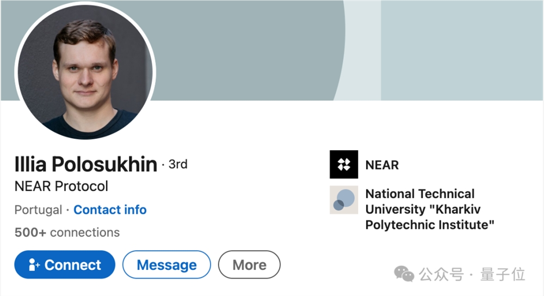
Task: Click the Kharkiv Polytechnic Institute logo icon
Action: point(344,200)
